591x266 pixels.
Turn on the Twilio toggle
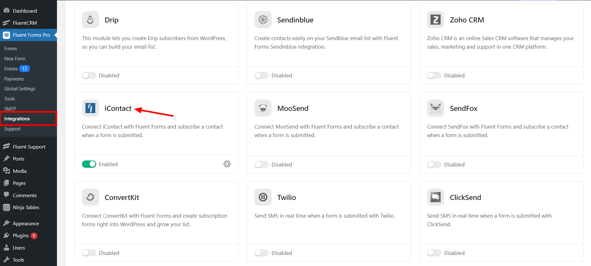coord(261,253)
